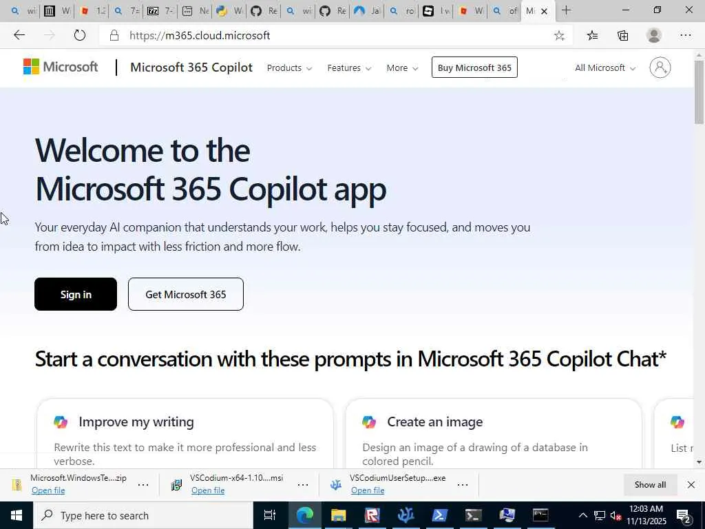Open options for the zip download
This screenshot has height=529, width=705.
143,484
